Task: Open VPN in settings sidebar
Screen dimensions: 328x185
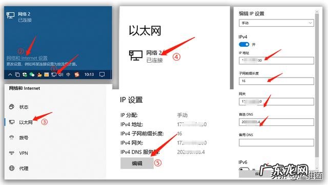Action: tap(24, 153)
